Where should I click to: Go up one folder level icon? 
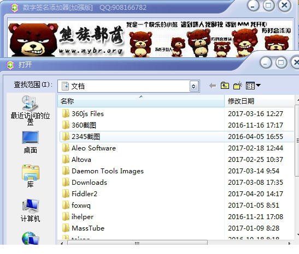[x=225, y=86]
